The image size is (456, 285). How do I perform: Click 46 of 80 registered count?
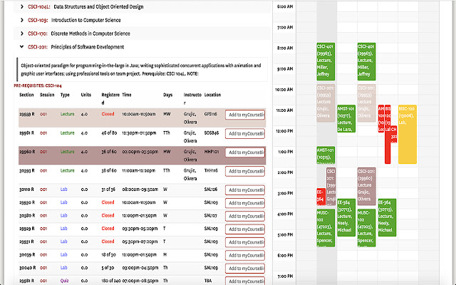point(109,133)
